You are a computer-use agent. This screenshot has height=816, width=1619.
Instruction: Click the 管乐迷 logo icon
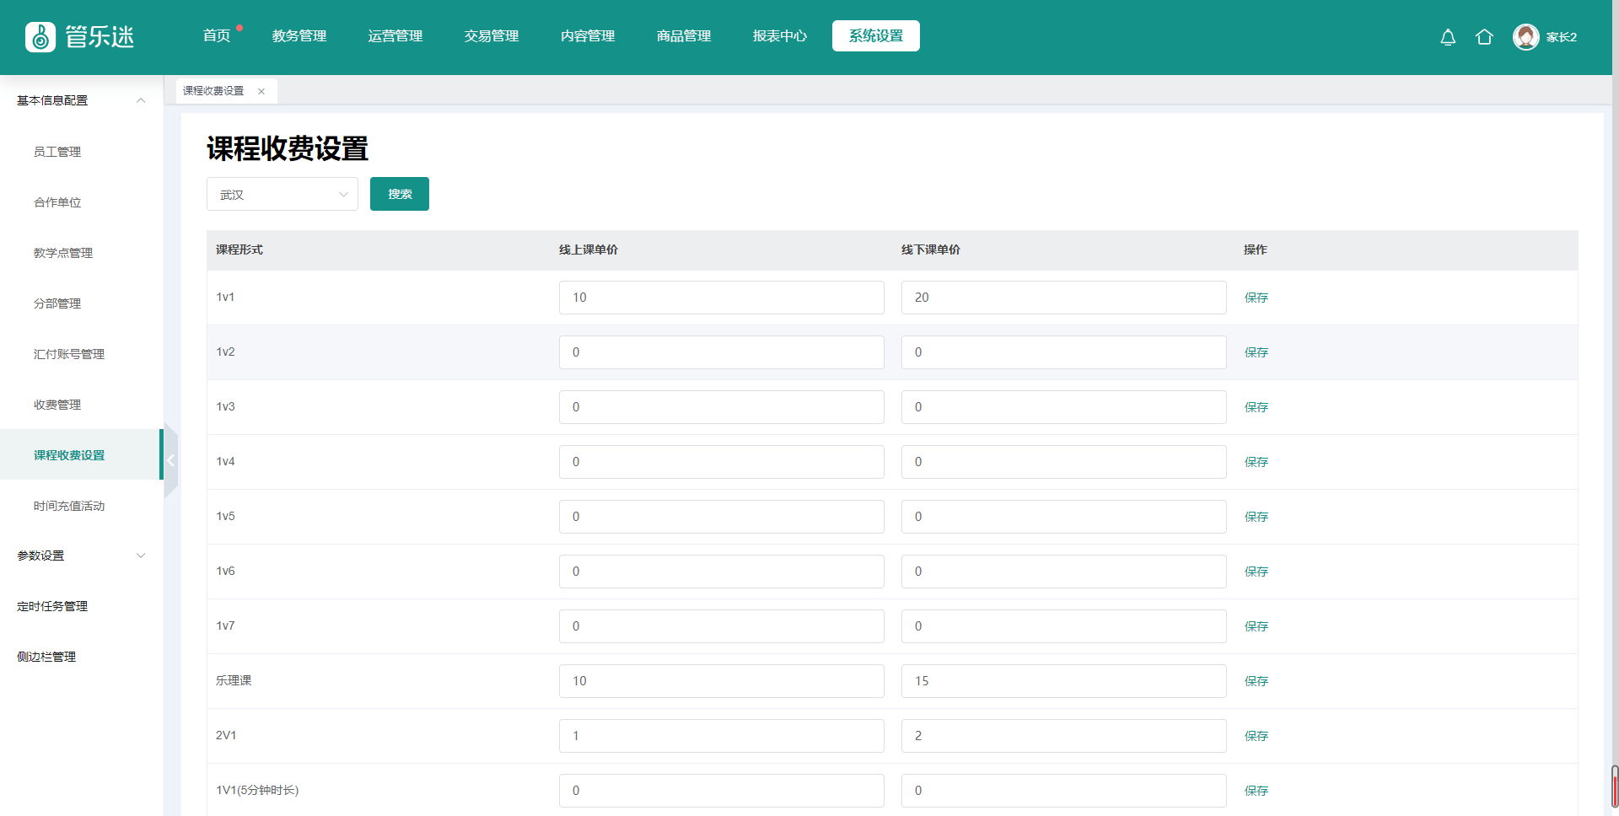click(40, 37)
